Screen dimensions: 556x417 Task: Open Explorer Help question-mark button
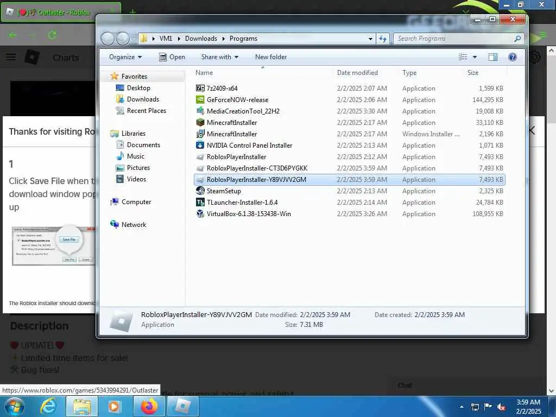click(513, 57)
